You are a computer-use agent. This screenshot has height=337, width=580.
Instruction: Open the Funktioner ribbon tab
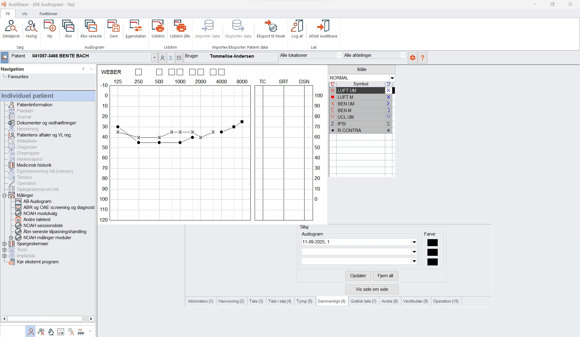click(48, 14)
